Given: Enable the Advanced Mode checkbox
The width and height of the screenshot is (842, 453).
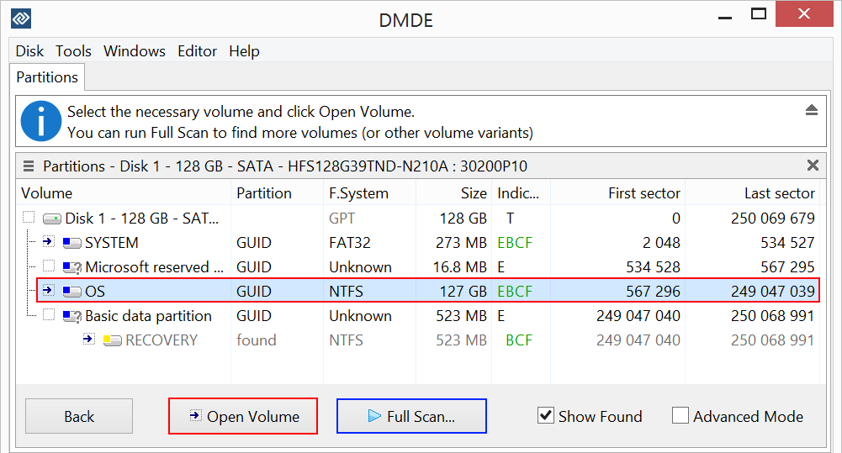Looking at the screenshot, I should [x=680, y=416].
